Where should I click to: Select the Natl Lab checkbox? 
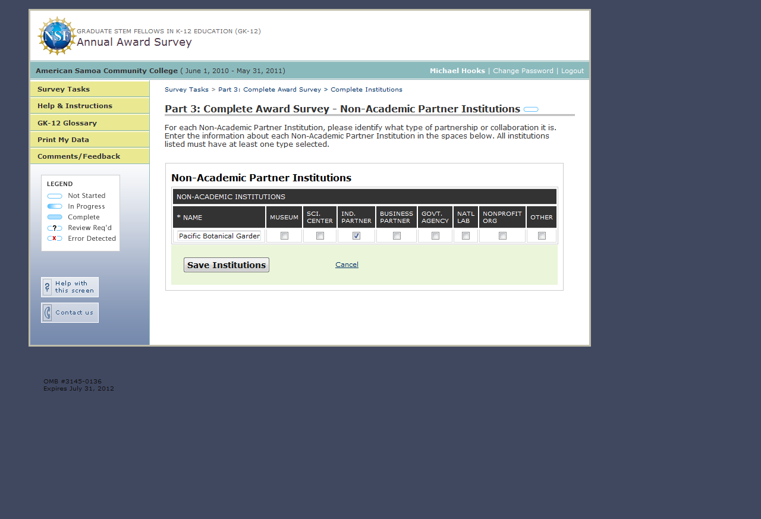pos(466,236)
